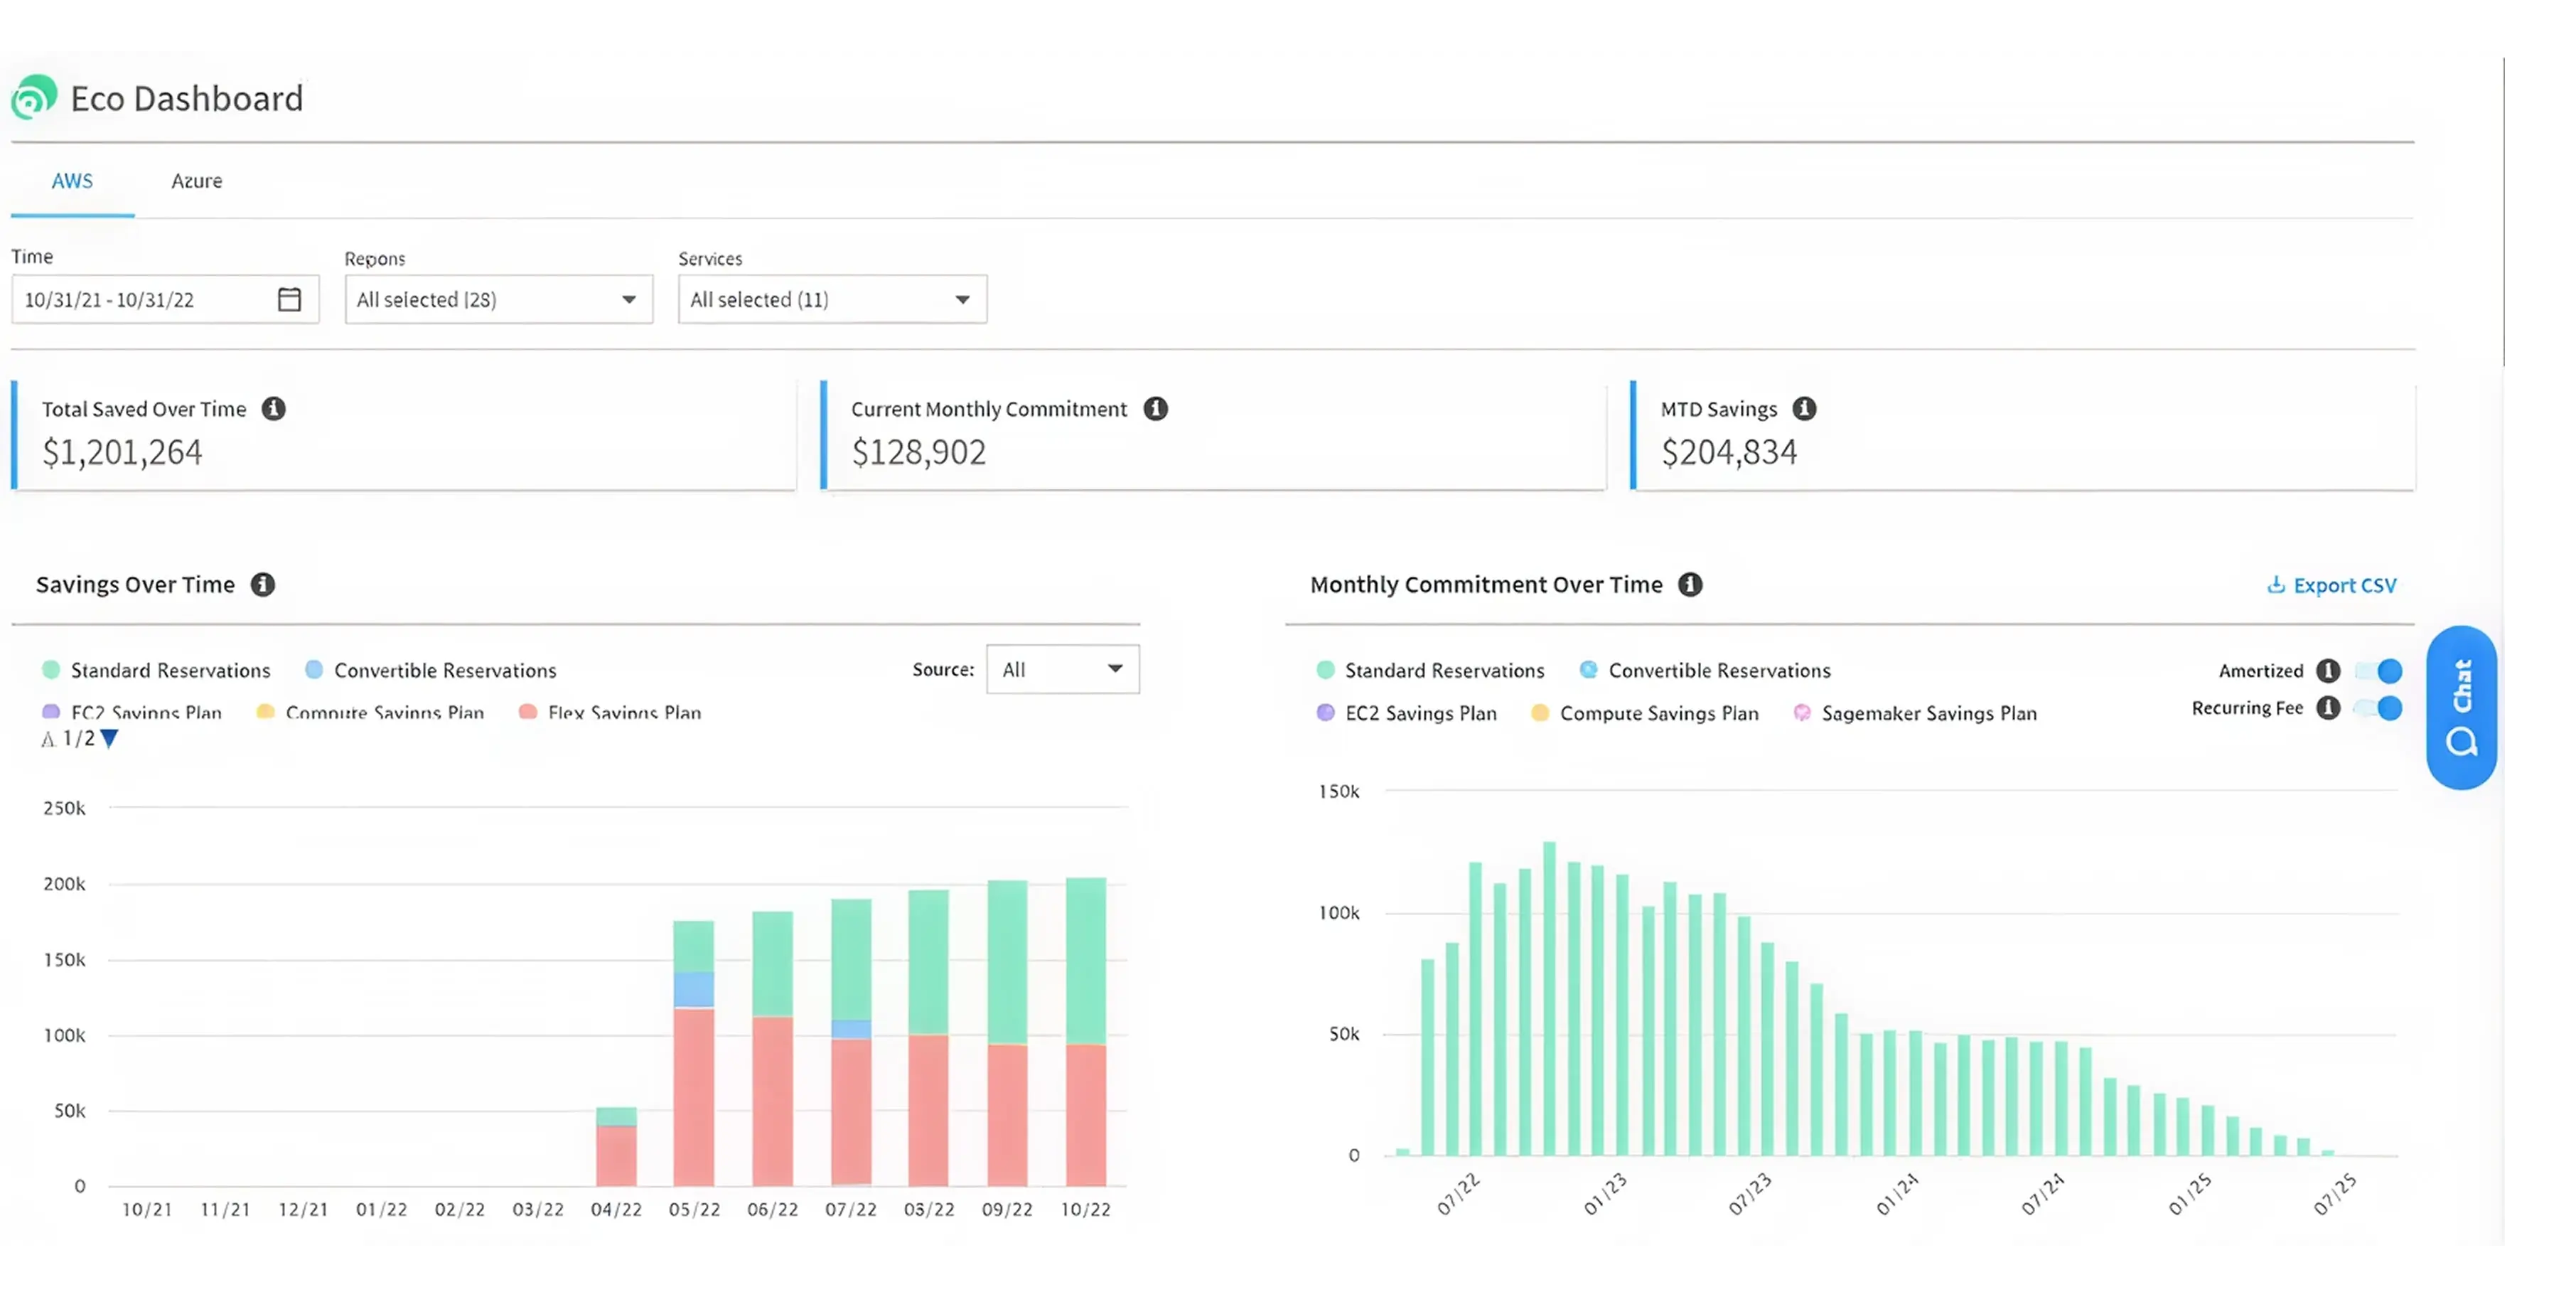Click the Export CSV link
The width and height of the screenshot is (2576, 1297).
pos(2332,585)
